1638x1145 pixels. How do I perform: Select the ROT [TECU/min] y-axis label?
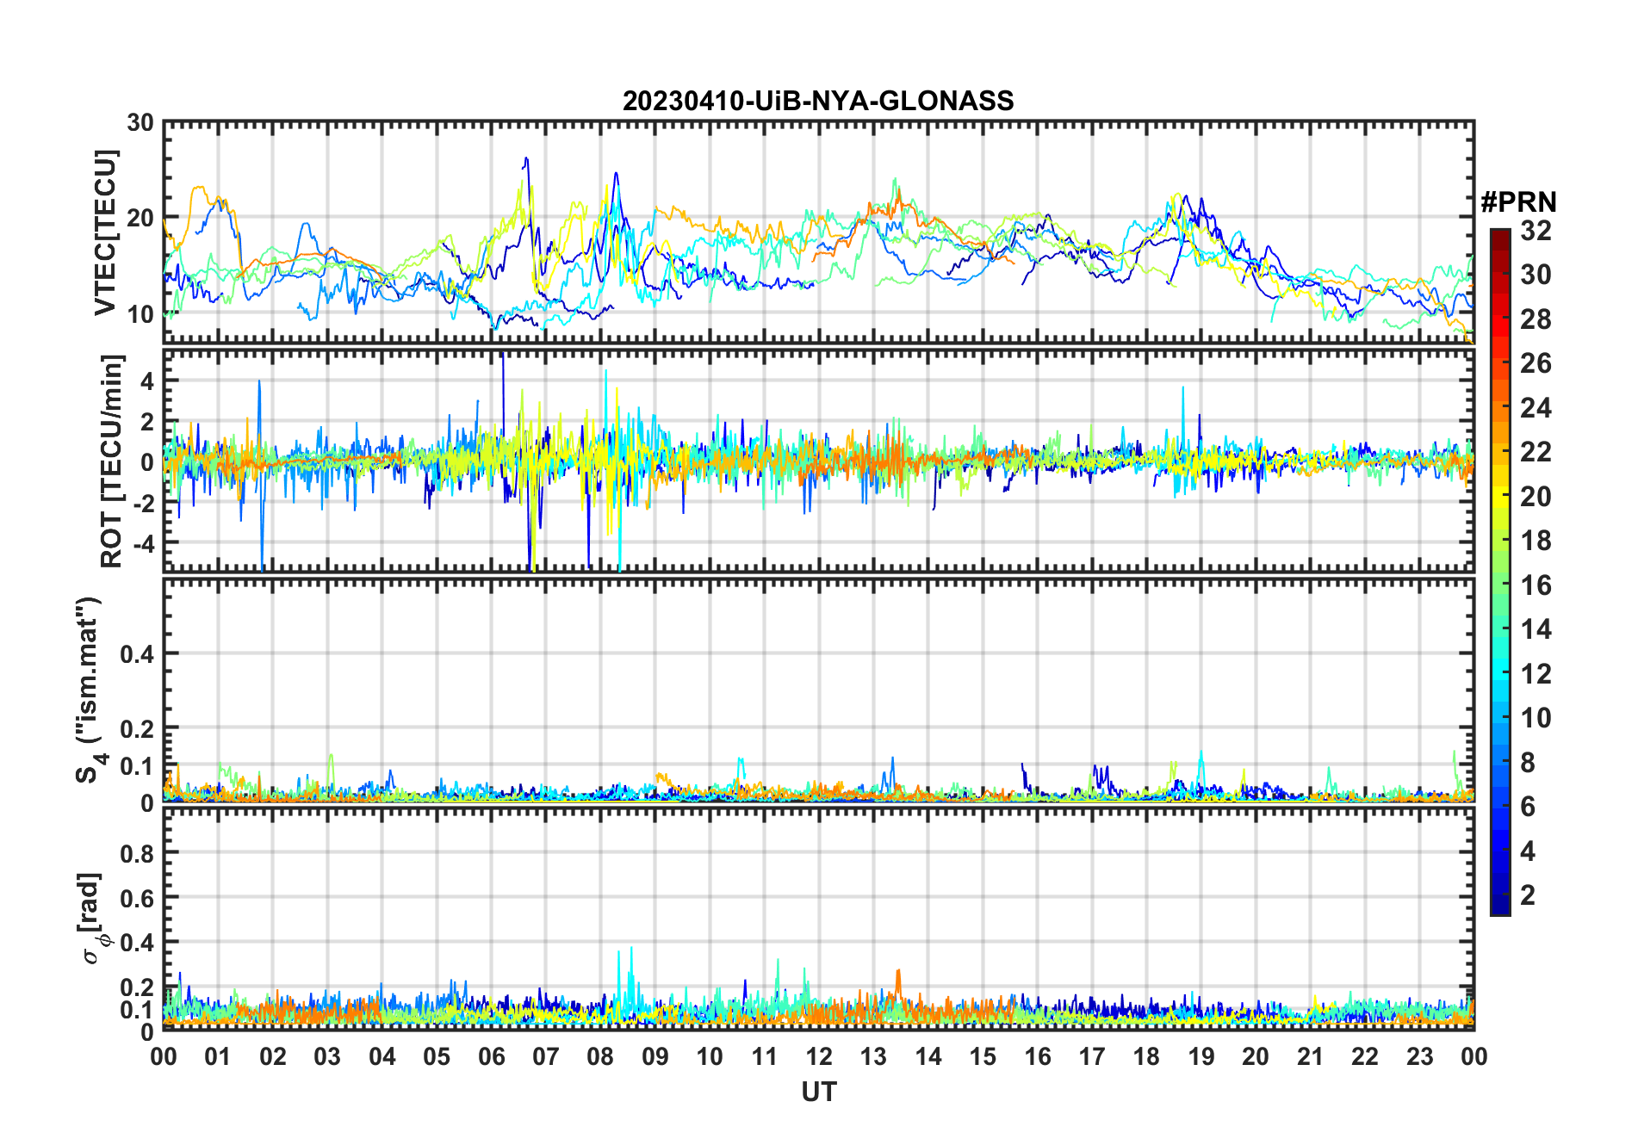coord(112,461)
